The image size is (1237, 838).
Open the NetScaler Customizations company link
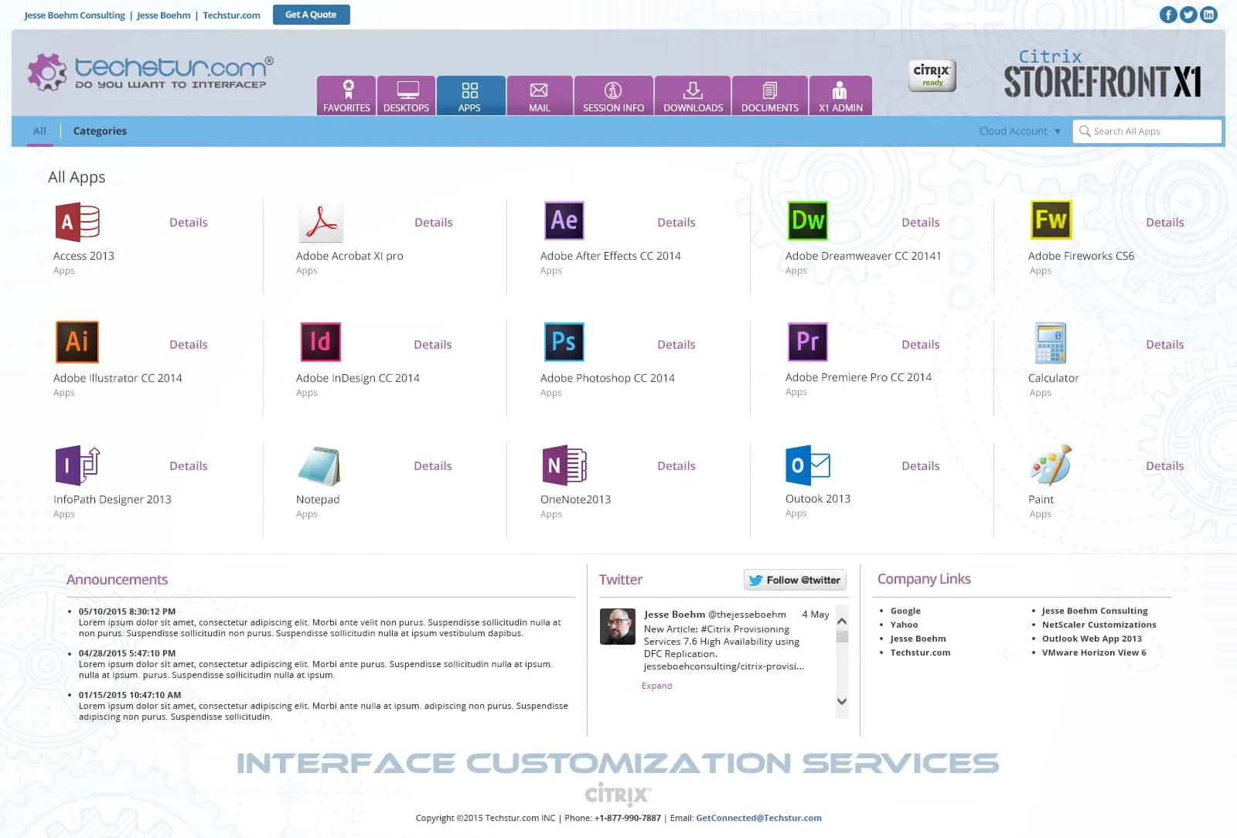click(1099, 625)
